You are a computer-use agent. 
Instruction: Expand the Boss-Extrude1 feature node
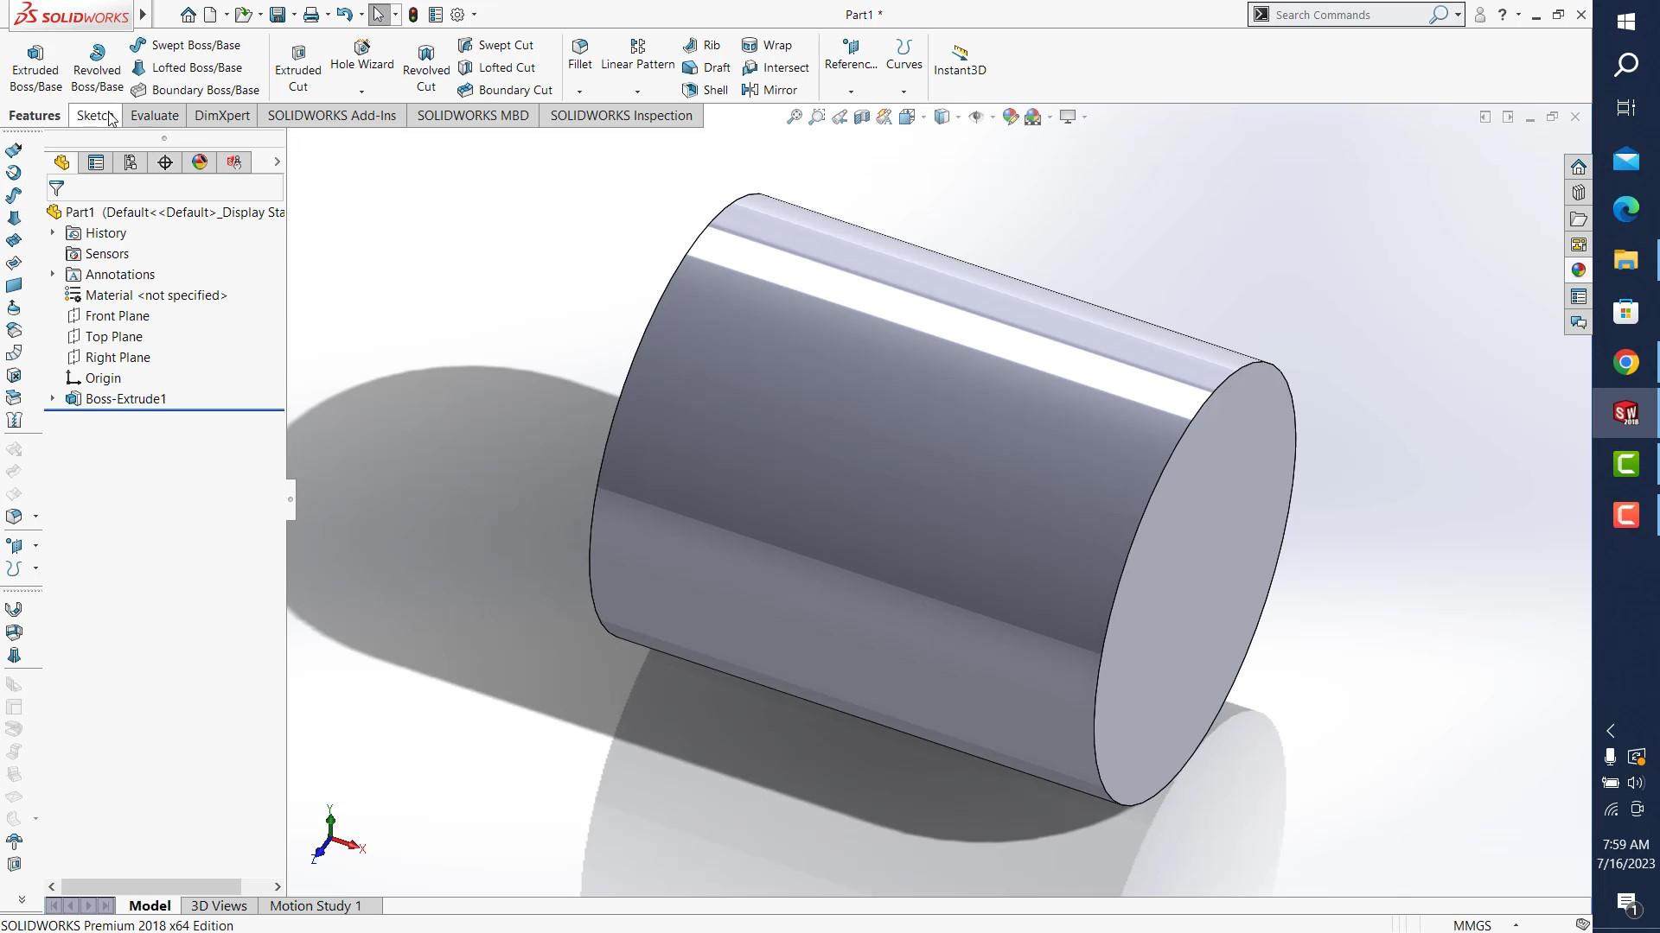pos(53,398)
